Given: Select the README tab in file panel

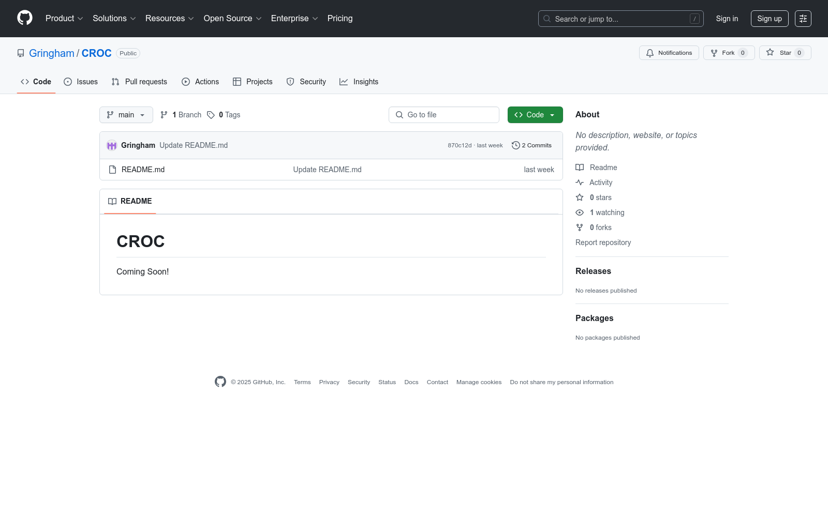Looking at the screenshot, I should (x=130, y=201).
